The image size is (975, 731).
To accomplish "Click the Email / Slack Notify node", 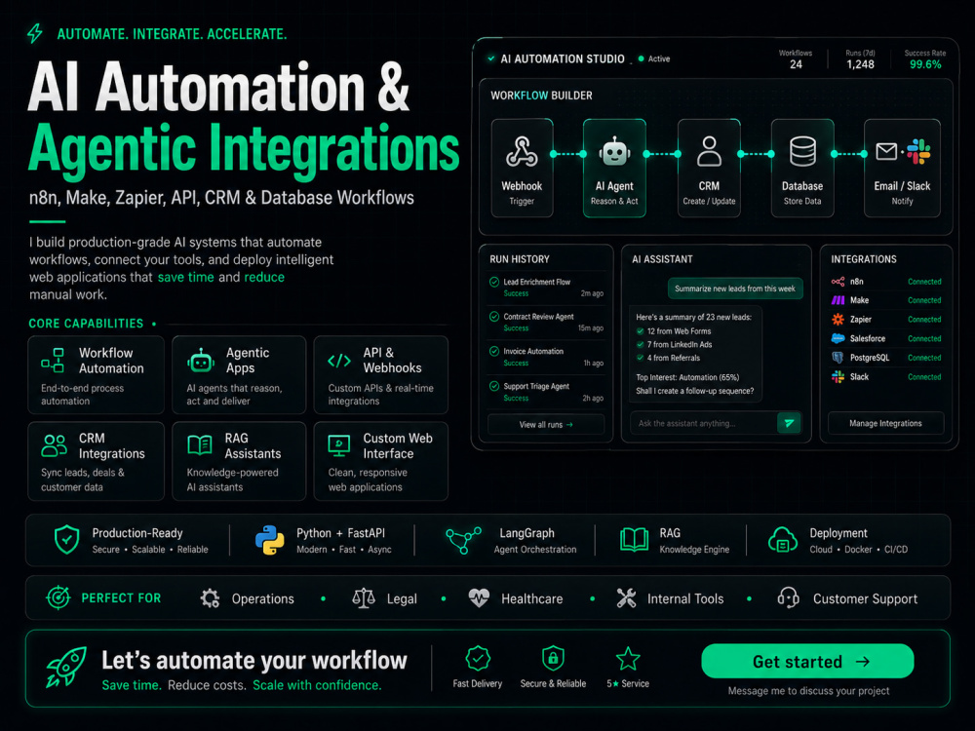I will 902,168.
